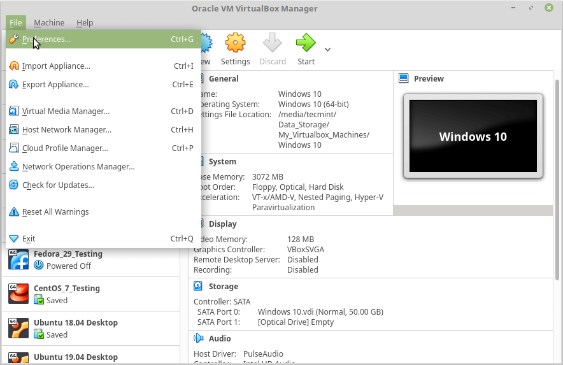Click the Storage section disk icon

pos(198,287)
